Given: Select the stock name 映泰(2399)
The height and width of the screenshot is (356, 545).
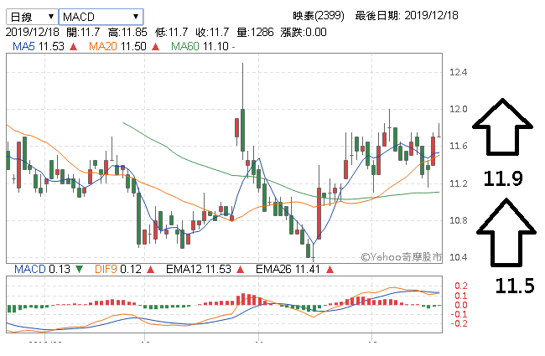Looking at the screenshot, I should pos(319,16).
